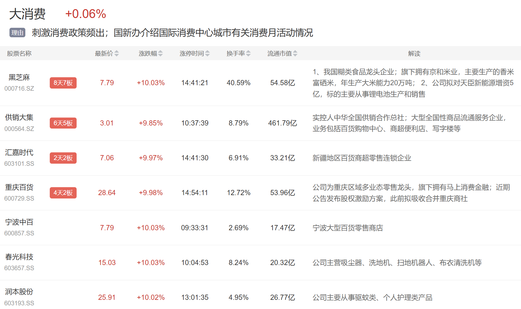Click the 6天5板 badge for 供销大集
The image size is (521, 309).
click(x=63, y=123)
